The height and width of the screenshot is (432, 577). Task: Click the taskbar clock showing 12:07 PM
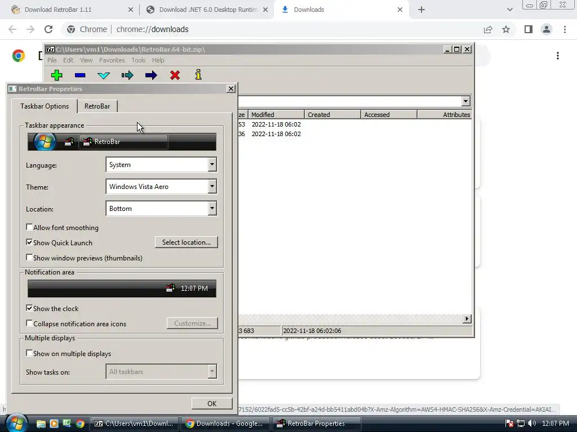pos(556,424)
